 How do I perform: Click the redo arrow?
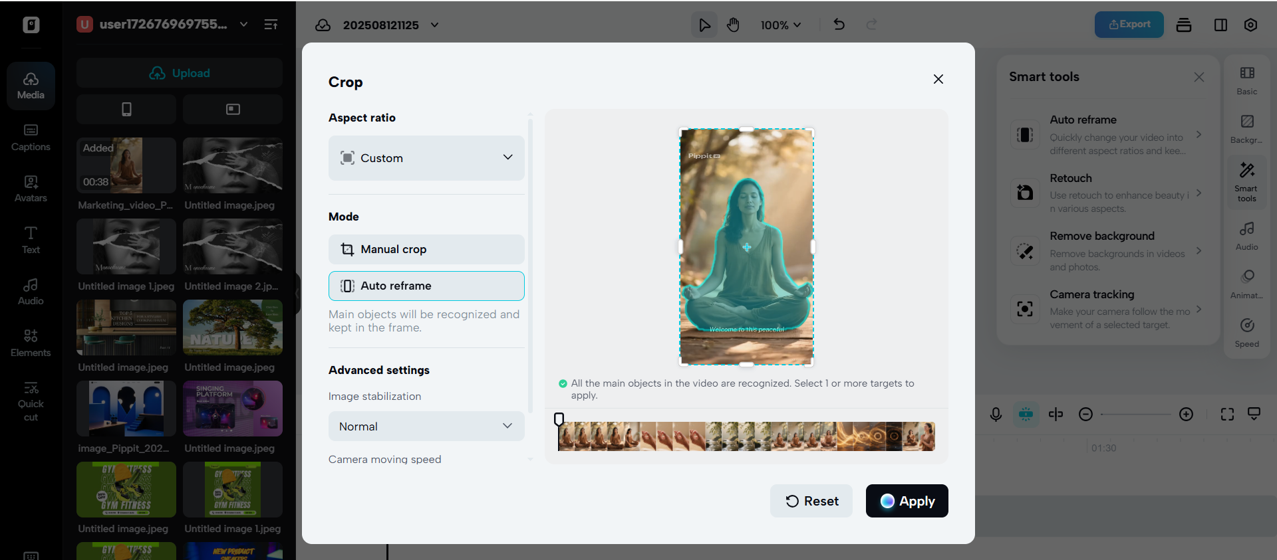(x=871, y=25)
